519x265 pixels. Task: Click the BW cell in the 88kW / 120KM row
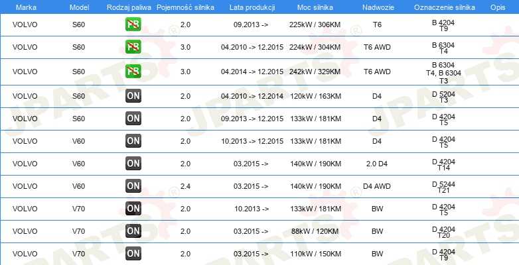click(x=377, y=231)
